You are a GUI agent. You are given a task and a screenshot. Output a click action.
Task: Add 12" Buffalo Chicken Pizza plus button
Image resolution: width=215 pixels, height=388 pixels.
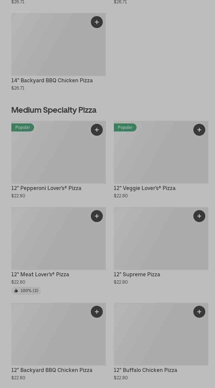point(199,312)
